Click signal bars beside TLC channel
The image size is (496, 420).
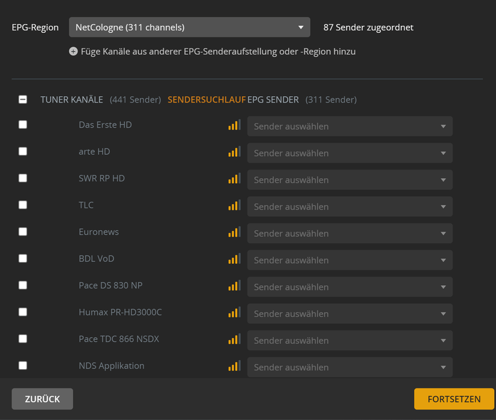coord(234,206)
